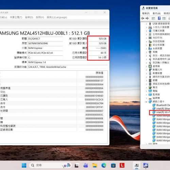170x170 pixels.
Task: Expand the 人性化介面裝置 category
Action: [146, 27]
